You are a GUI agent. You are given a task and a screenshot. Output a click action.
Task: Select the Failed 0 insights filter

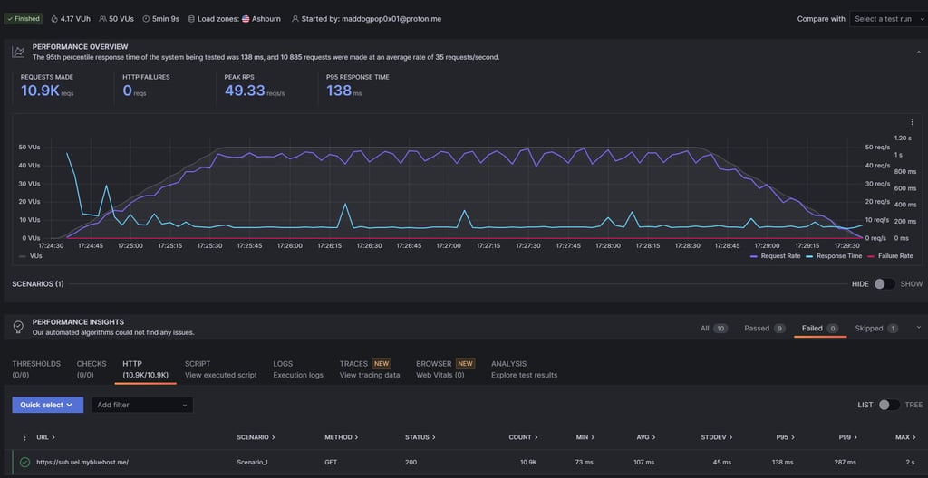point(820,329)
